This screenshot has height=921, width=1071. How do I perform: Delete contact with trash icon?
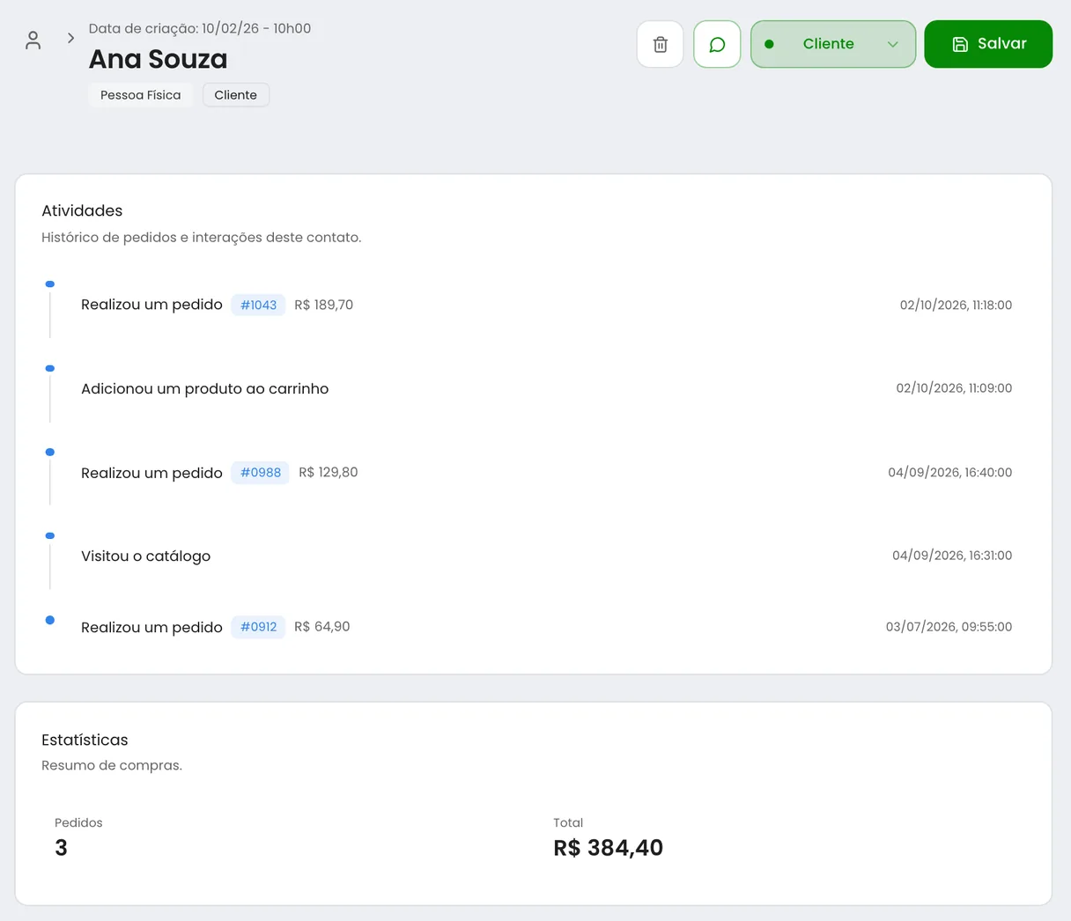[661, 44]
